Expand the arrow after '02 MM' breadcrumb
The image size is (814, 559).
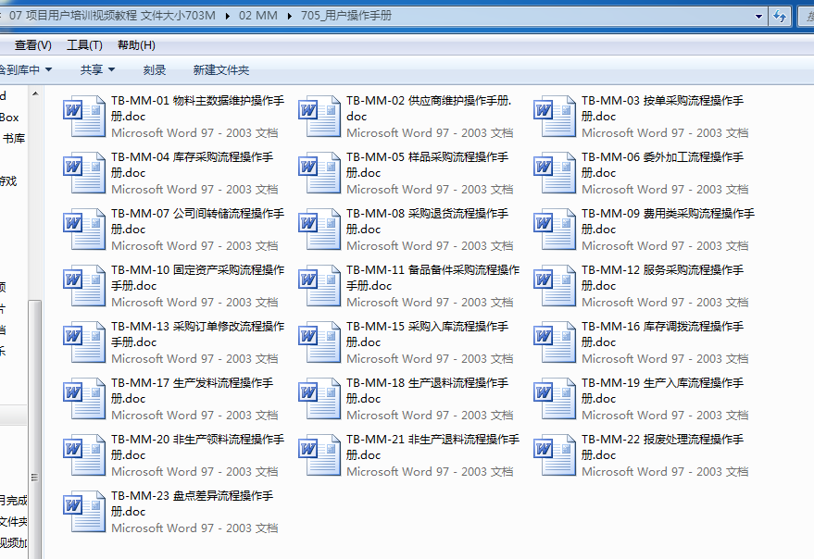pyautogui.click(x=289, y=16)
